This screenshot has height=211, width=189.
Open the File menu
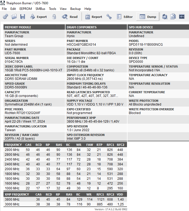click(4, 9)
